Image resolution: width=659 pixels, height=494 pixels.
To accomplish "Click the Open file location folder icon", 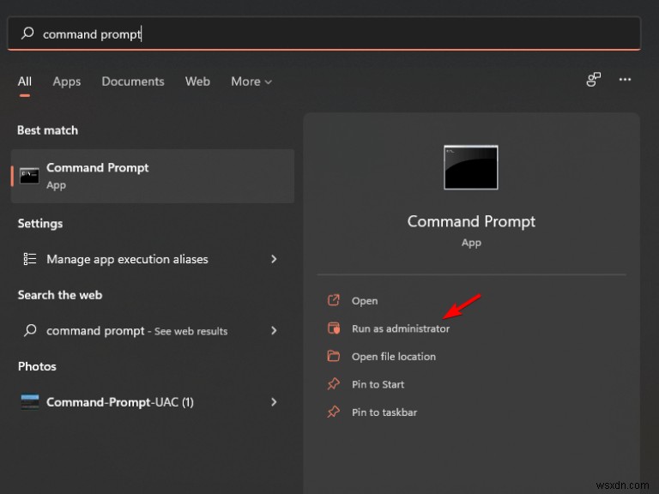I will click(334, 356).
